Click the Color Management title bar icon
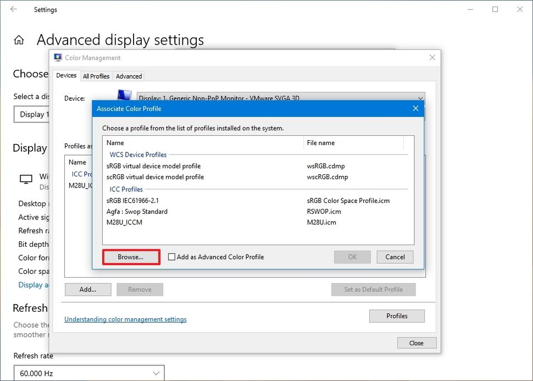This screenshot has width=533, height=381. click(58, 58)
